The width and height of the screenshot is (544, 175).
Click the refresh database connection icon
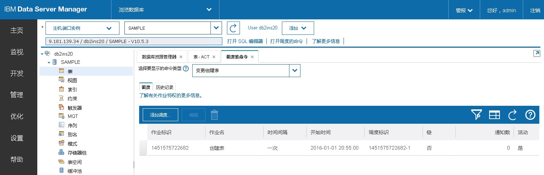233,28
